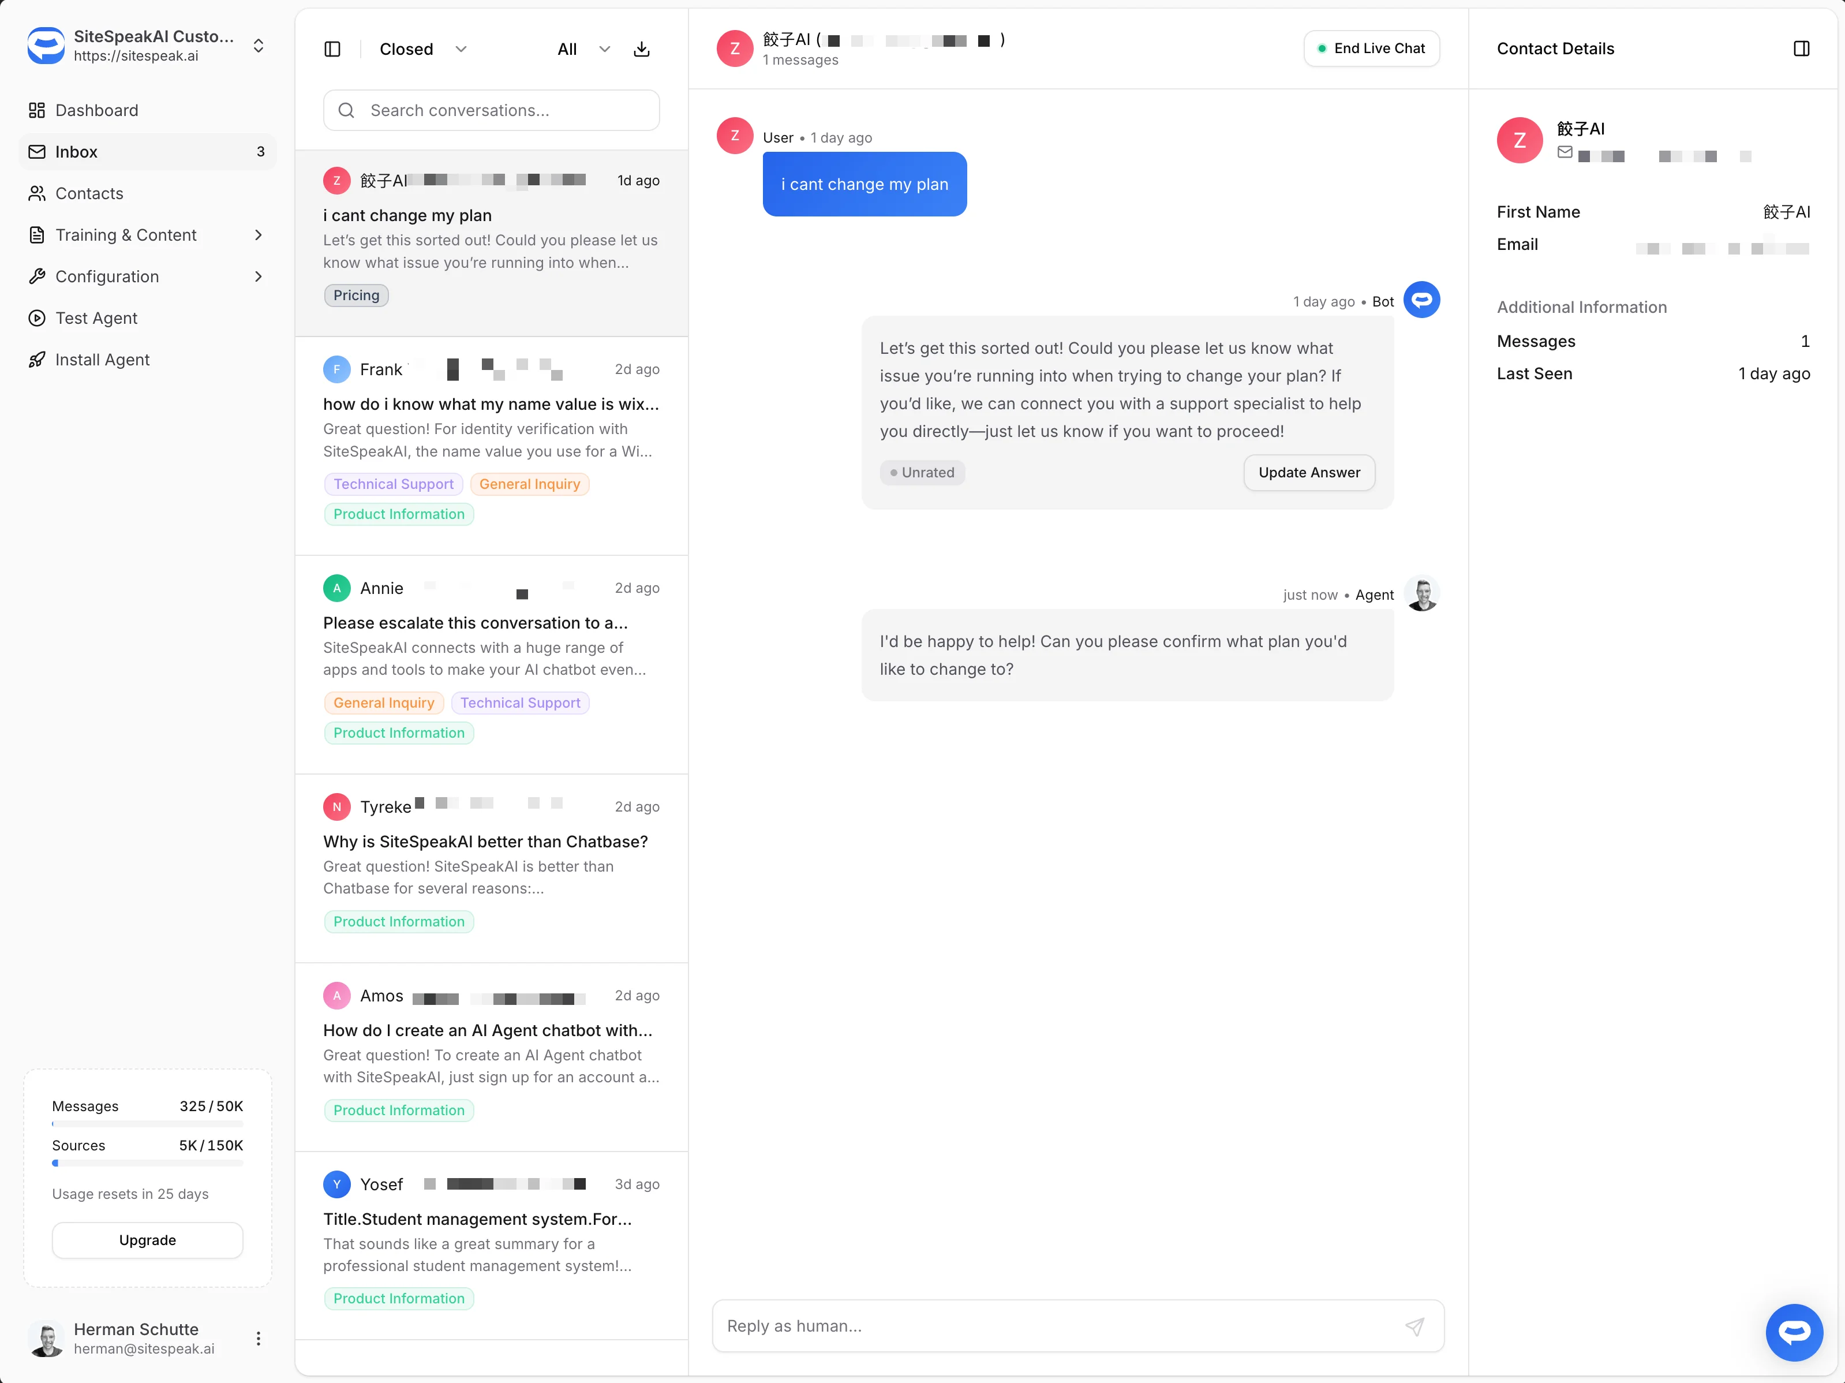Click the Dashboard icon in the sidebar

coord(37,110)
